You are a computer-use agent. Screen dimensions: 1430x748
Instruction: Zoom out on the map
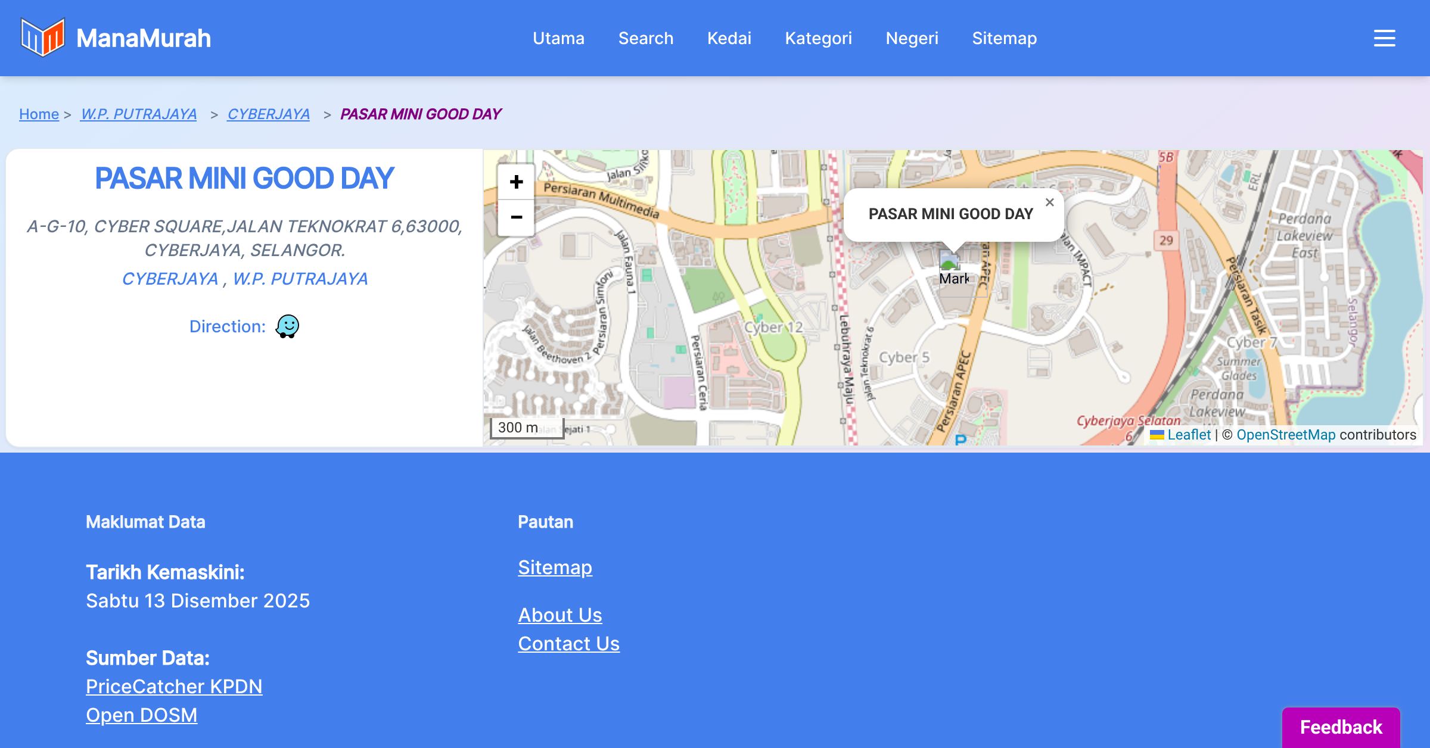pyautogui.click(x=516, y=217)
